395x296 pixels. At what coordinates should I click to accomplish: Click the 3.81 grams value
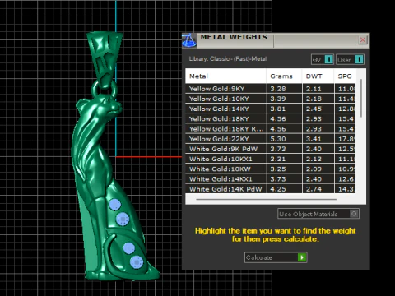coord(278,109)
